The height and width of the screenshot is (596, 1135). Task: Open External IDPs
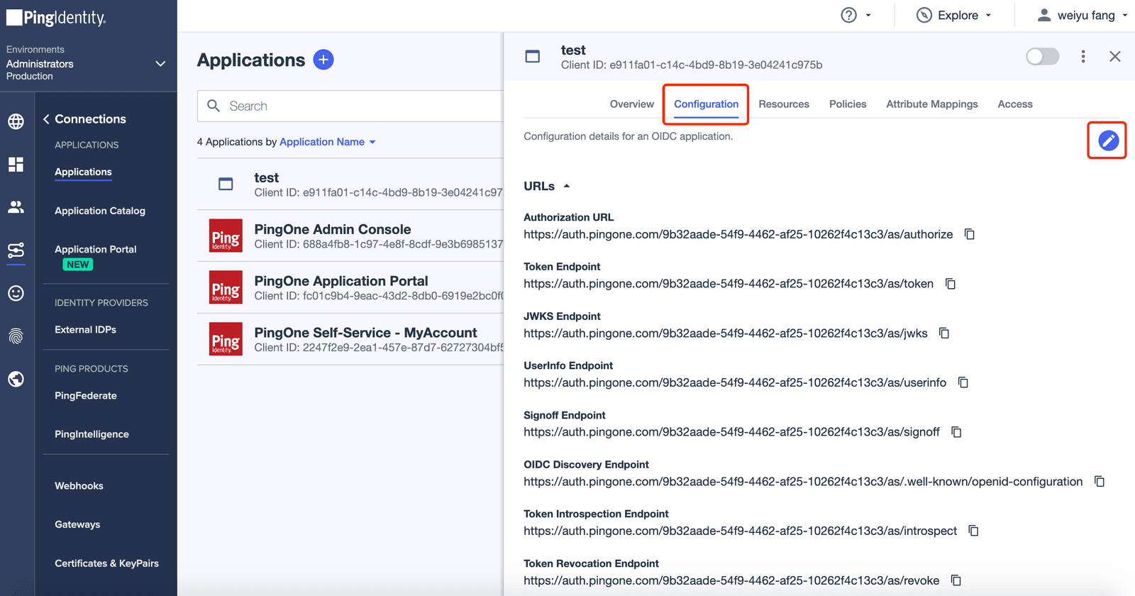(85, 329)
